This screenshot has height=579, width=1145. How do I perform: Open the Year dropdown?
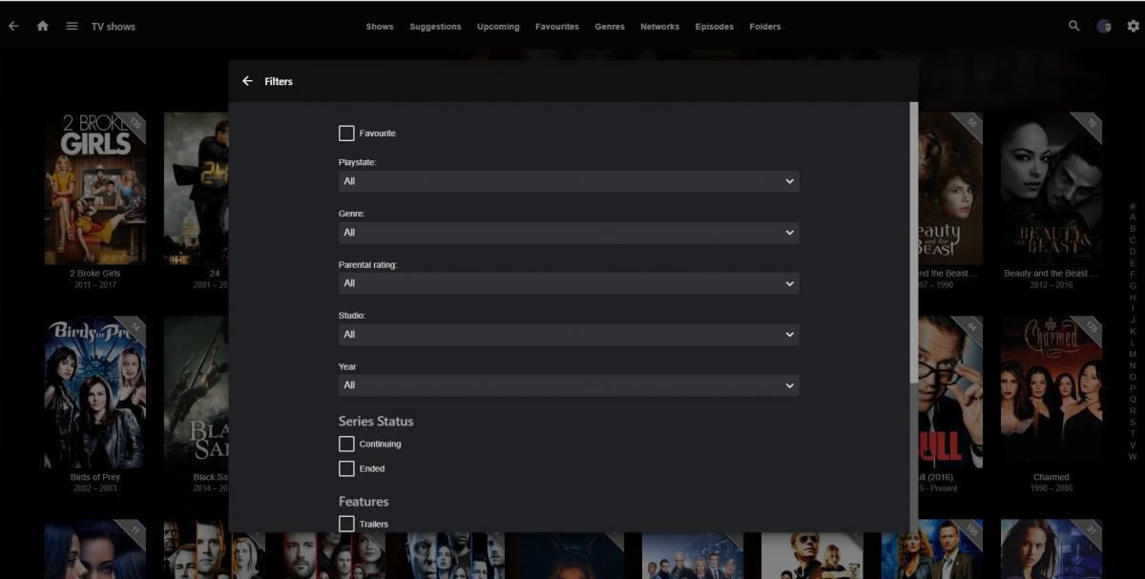click(x=569, y=385)
